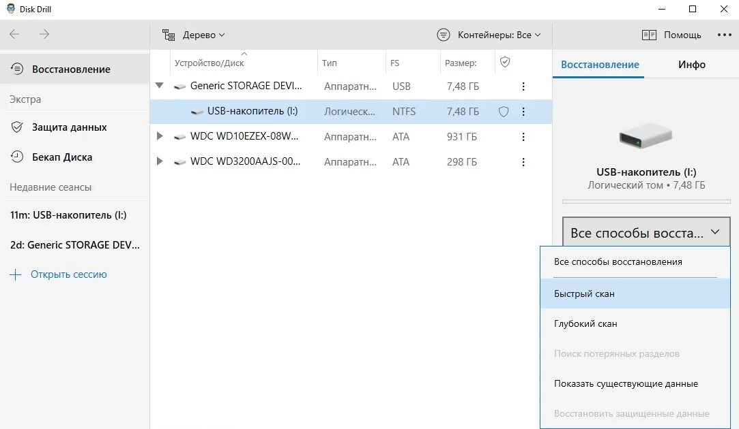Sort by Устройство/Диск column header
This screenshot has height=429, width=739.
tap(209, 63)
